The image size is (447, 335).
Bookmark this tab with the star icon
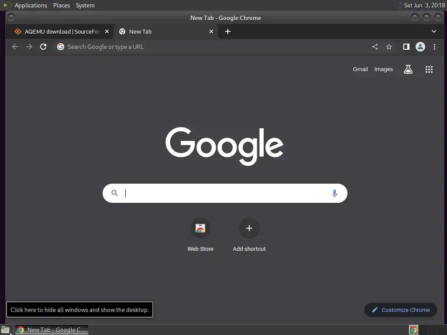pos(389,47)
